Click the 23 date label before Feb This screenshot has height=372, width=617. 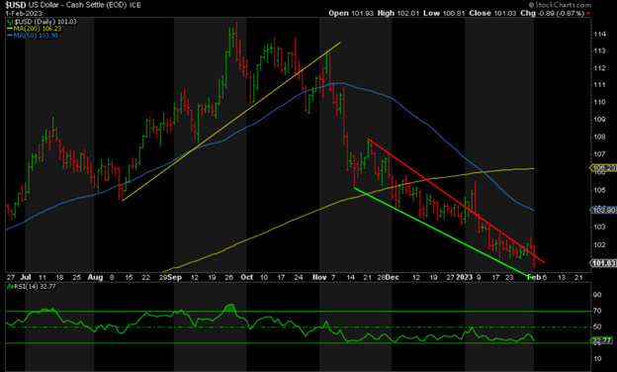click(509, 278)
